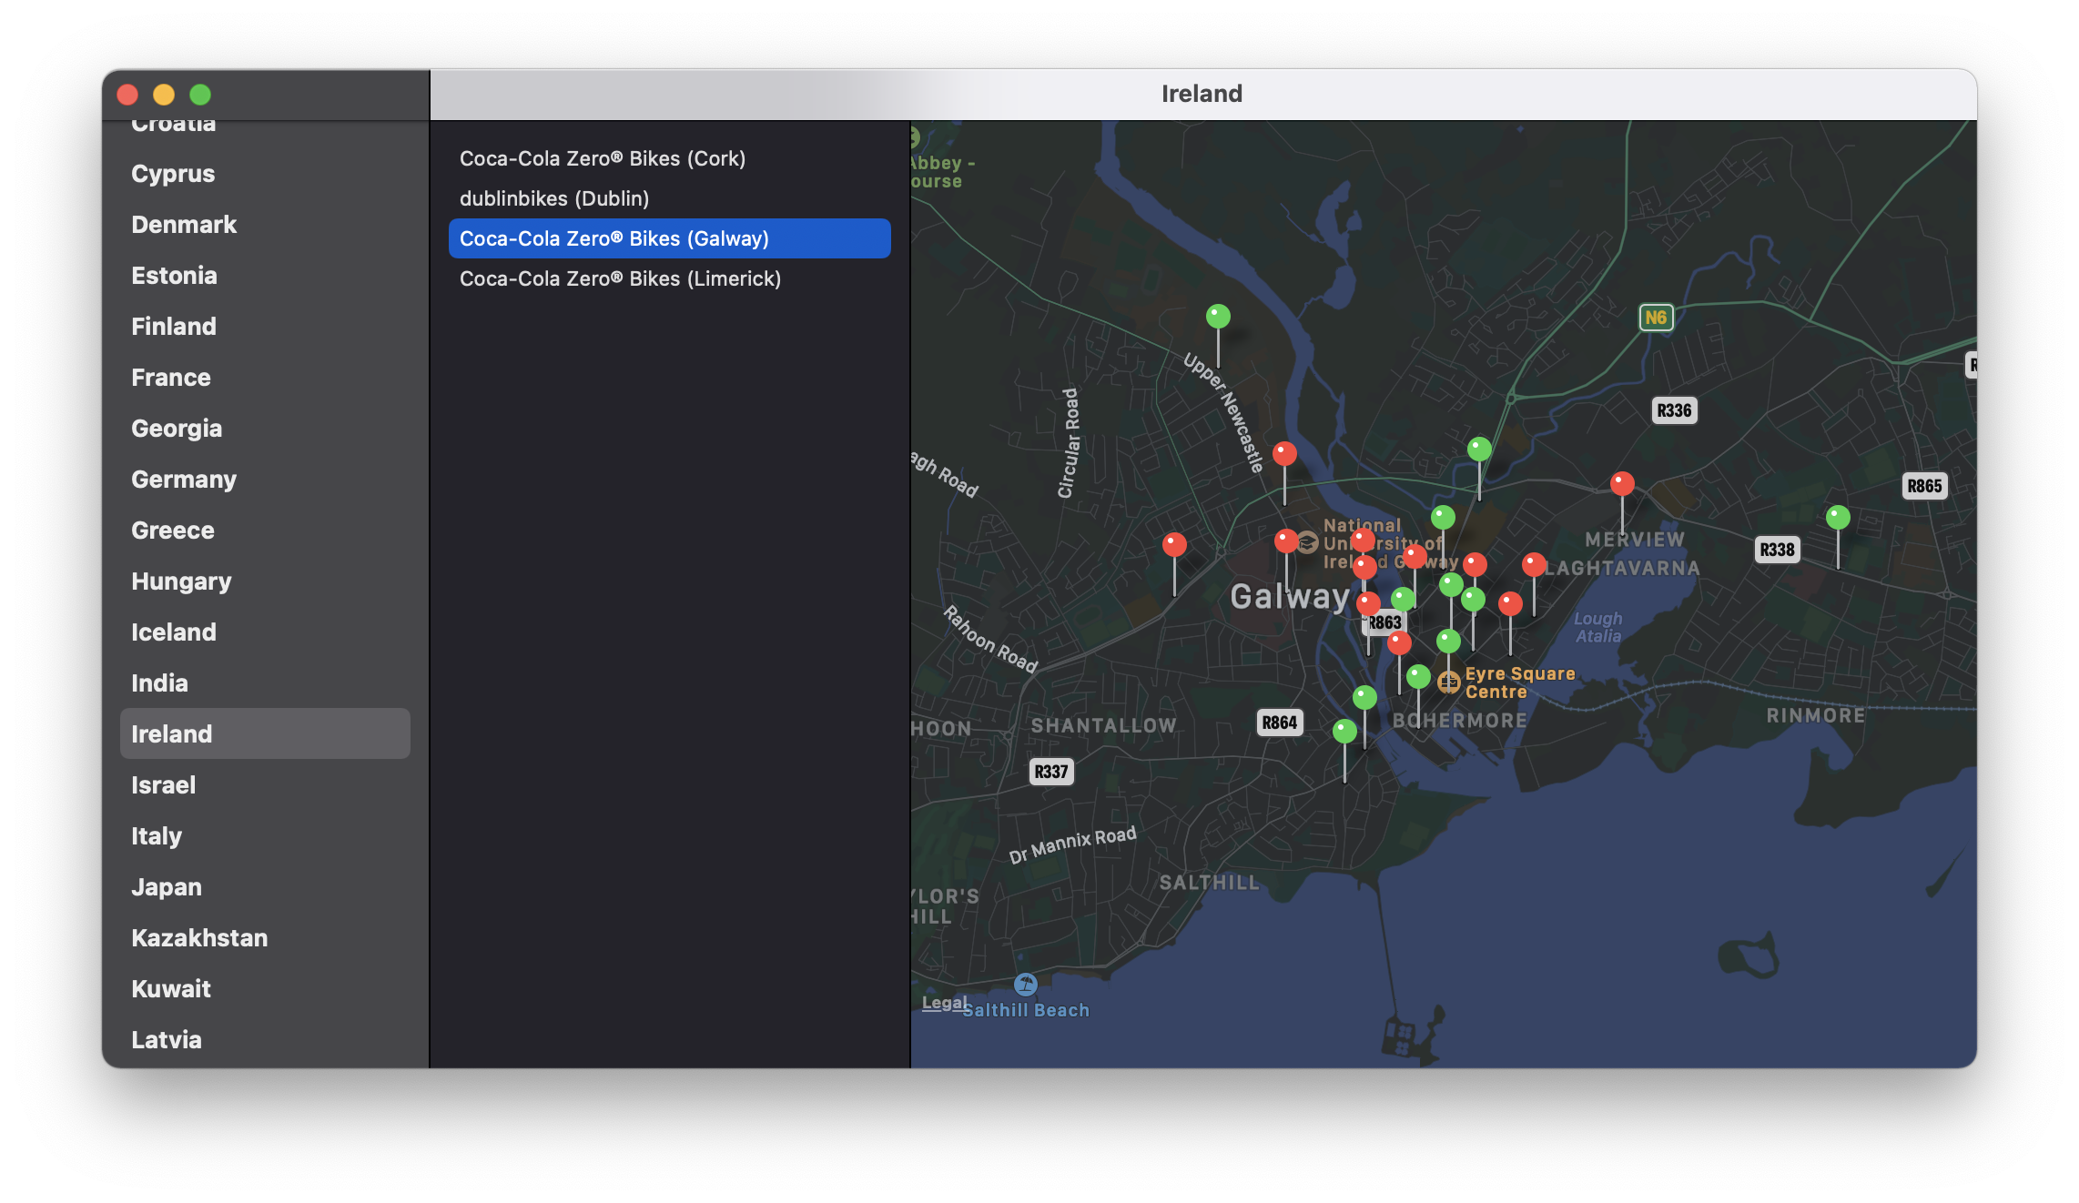
Task: Click the R337 road badge
Action: (x=1050, y=772)
